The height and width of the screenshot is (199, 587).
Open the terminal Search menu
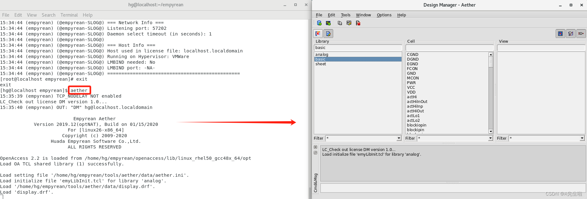pyautogui.click(x=48, y=15)
